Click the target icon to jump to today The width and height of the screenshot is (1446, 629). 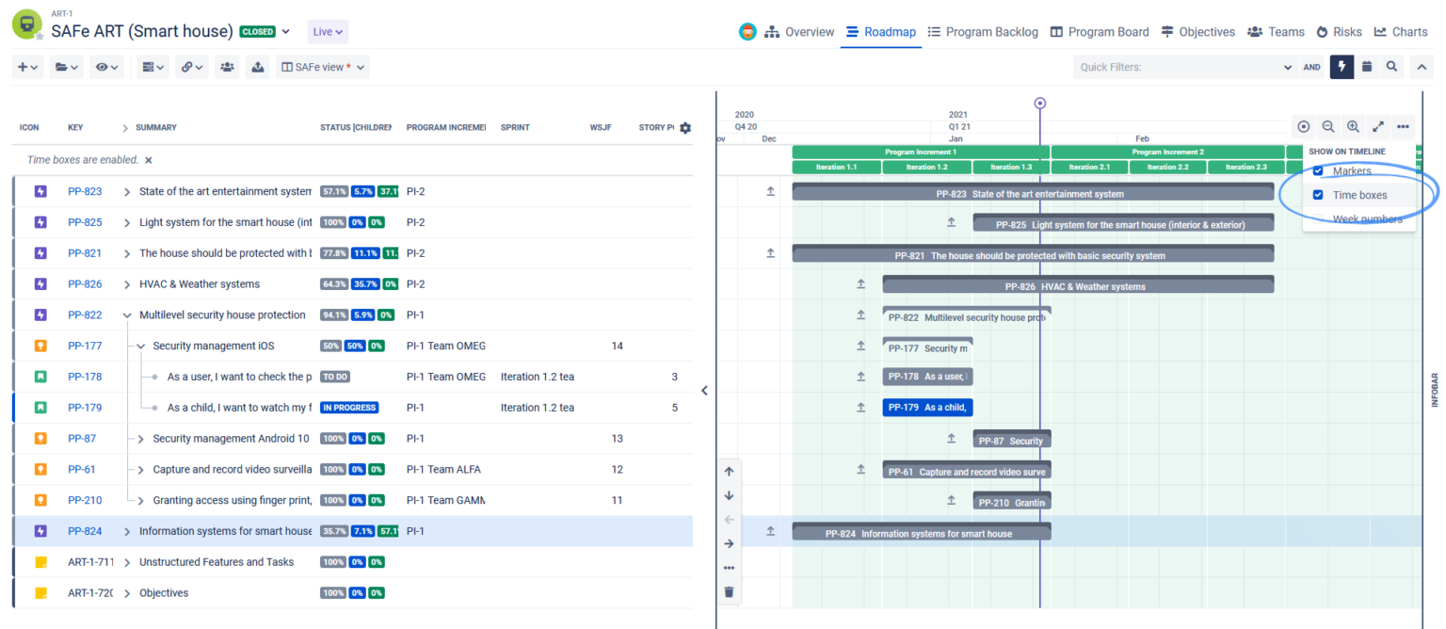1303,125
